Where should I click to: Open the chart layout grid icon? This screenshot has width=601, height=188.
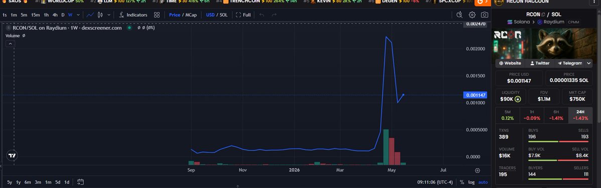click(x=157, y=15)
